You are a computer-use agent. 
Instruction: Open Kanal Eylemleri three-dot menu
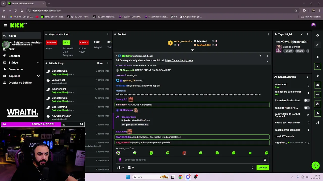(x=307, y=77)
